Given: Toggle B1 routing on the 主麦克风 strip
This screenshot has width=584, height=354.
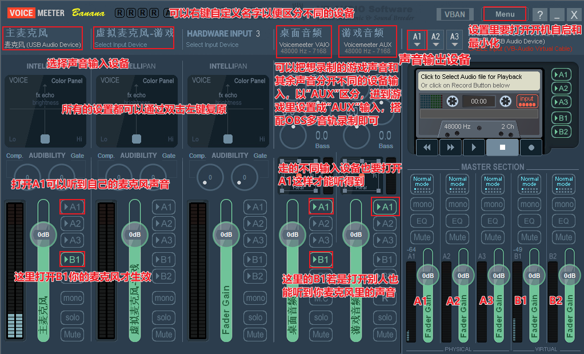Looking at the screenshot, I should (73, 259).
